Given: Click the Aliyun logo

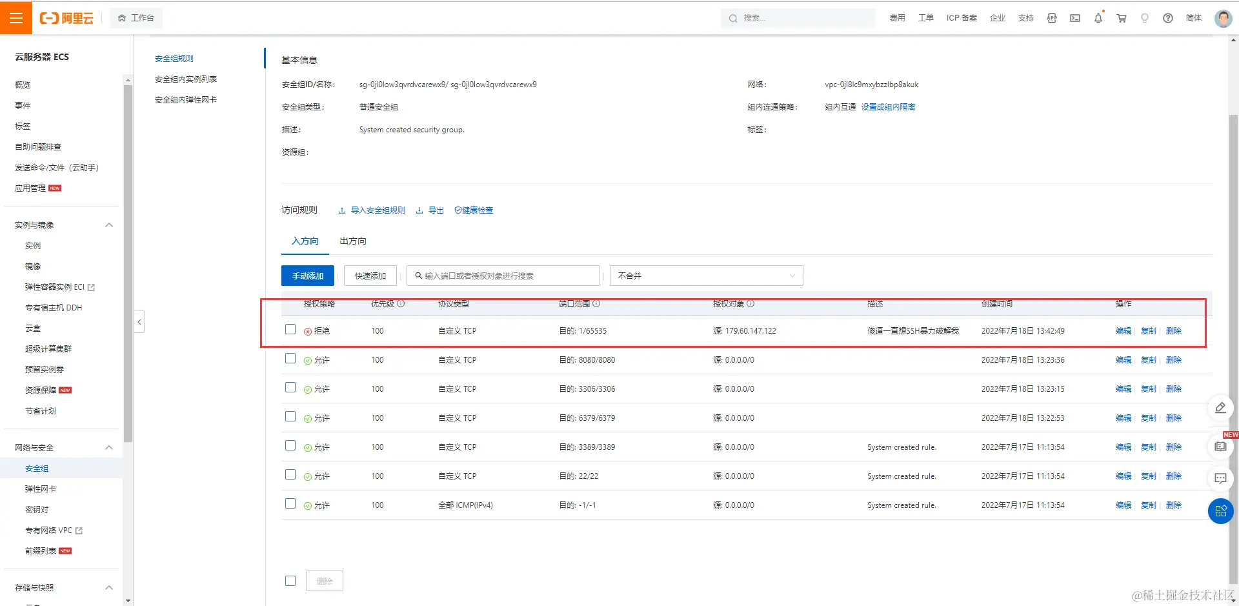Looking at the screenshot, I should coord(66,18).
